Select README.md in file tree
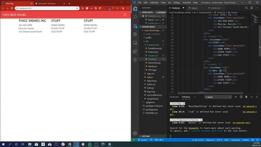 (151, 113)
